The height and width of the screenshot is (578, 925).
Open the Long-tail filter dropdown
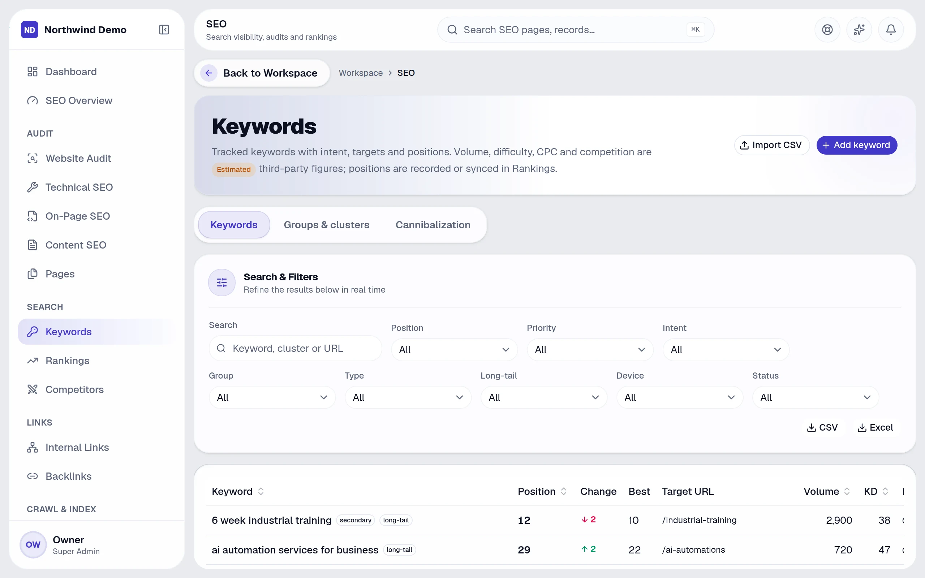(543, 398)
